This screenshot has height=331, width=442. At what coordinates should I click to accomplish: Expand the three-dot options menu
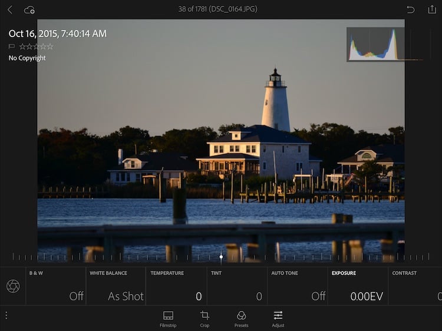click(x=6, y=316)
